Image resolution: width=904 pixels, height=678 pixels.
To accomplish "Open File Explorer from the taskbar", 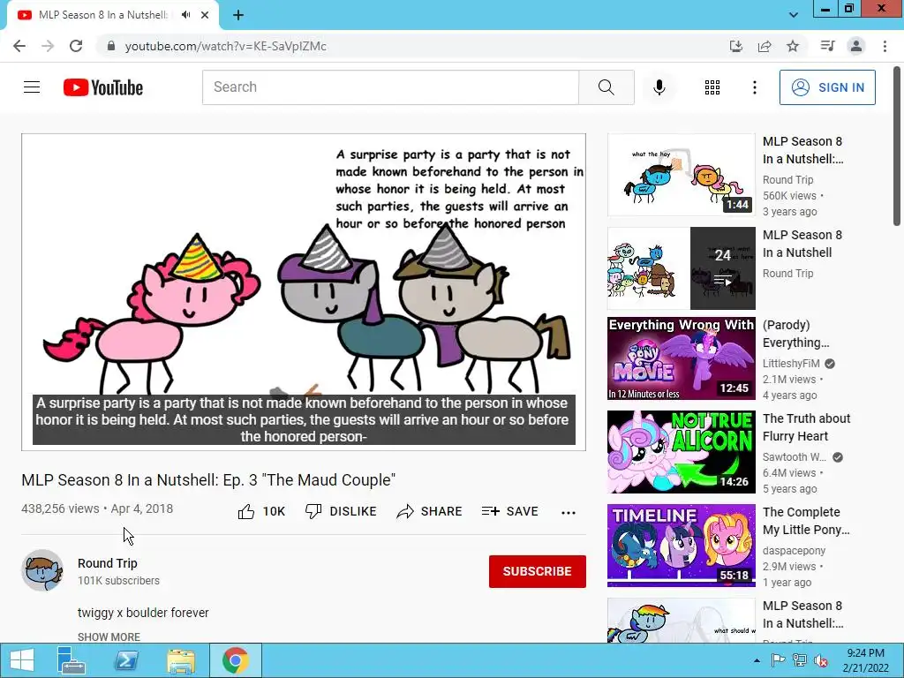I will (x=180, y=660).
